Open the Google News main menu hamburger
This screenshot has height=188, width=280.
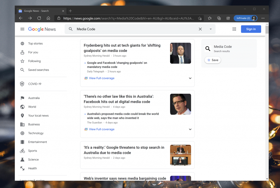point(22,29)
